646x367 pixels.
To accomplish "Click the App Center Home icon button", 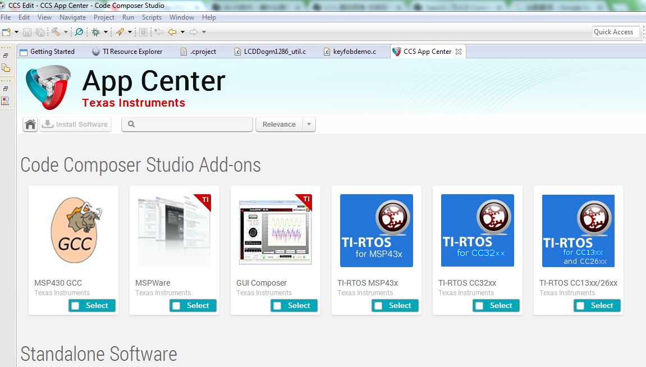I will pos(30,125).
